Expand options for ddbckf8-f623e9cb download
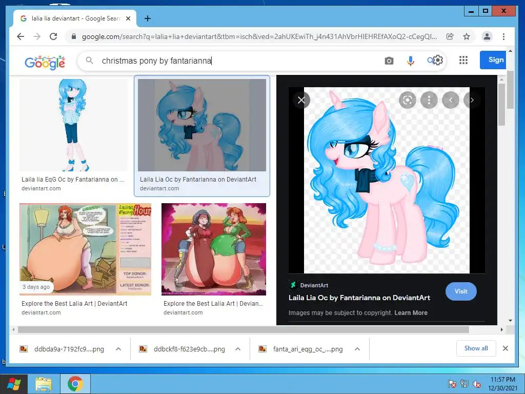 (238, 349)
